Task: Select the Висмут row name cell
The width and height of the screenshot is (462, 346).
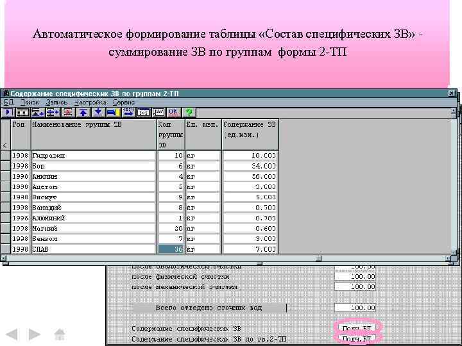Action: (x=93, y=197)
